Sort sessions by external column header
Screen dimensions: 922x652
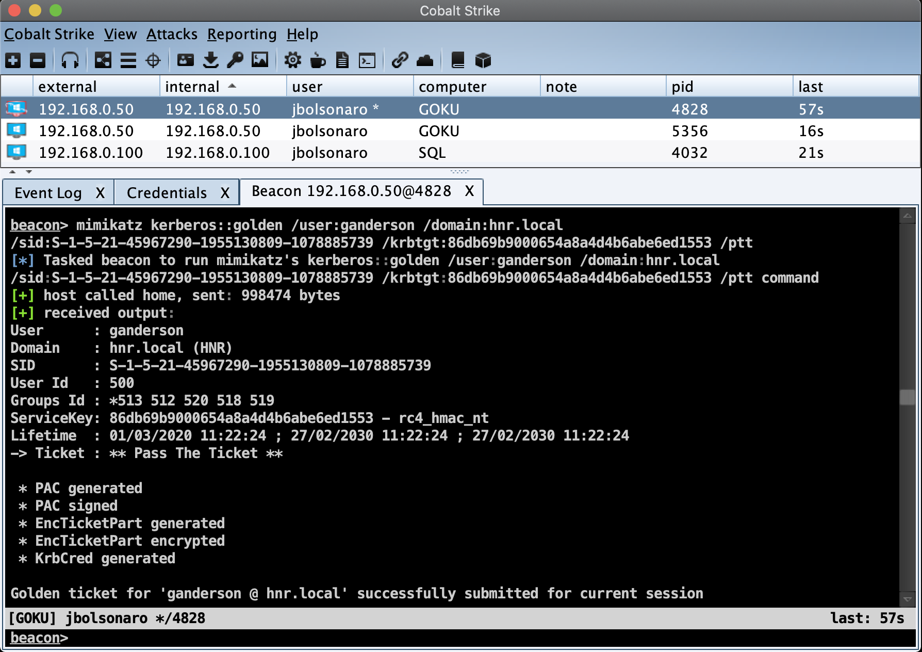[x=96, y=86]
